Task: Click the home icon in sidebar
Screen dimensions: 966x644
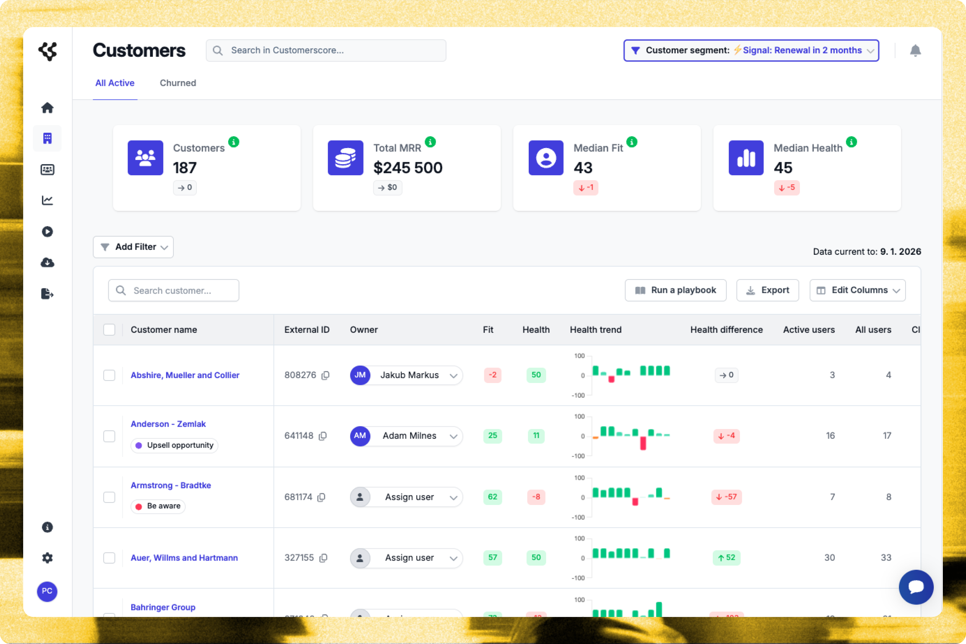Action: (x=47, y=108)
